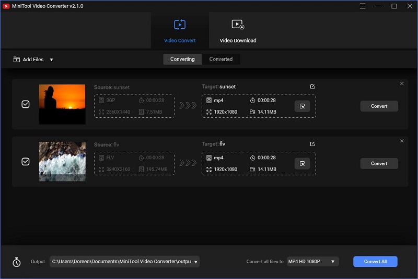Edit the flv target file name
Image resolution: width=418 pixels, height=279 pixels.
312,144
